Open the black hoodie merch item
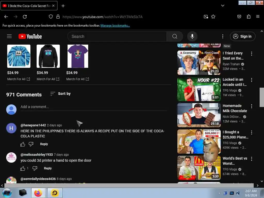Screen dimensions: 264x198 [48, 56]
